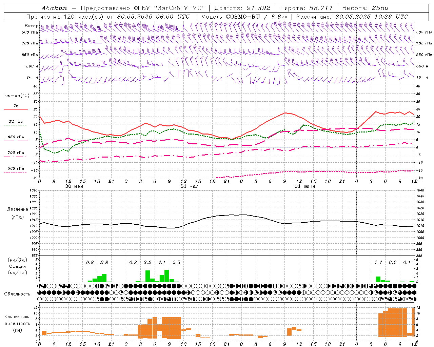434x347 pixels.
Task: Click the "Td 2м" dew point legend entry
Action: coord(16,121)
